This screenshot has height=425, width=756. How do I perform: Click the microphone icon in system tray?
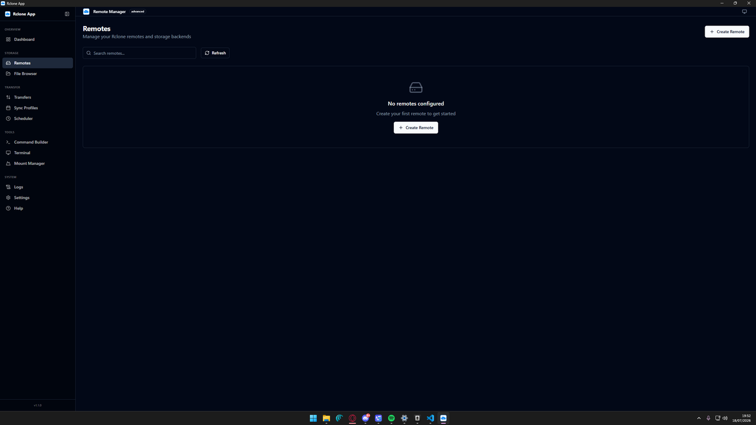point(708,418)
